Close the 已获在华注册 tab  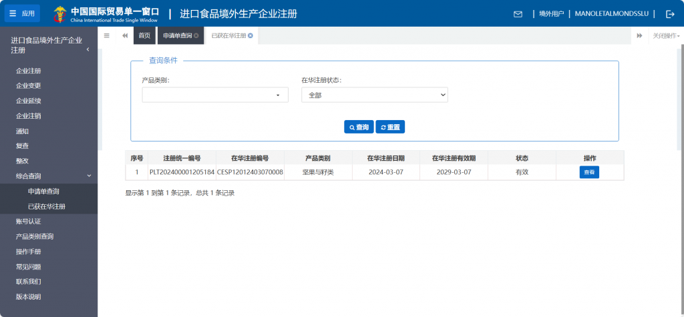[250, 36]
